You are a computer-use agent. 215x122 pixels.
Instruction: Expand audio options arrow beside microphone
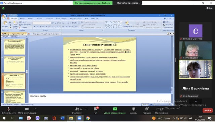coord(15,109)
